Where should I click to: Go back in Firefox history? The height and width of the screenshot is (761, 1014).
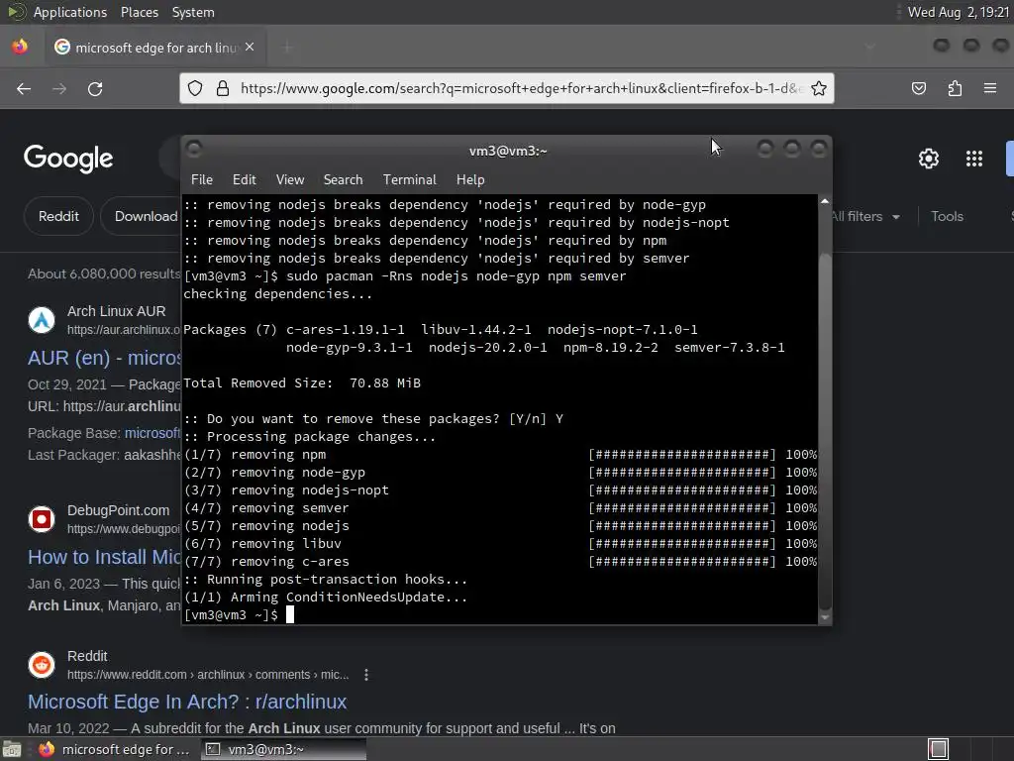(24, 88)
